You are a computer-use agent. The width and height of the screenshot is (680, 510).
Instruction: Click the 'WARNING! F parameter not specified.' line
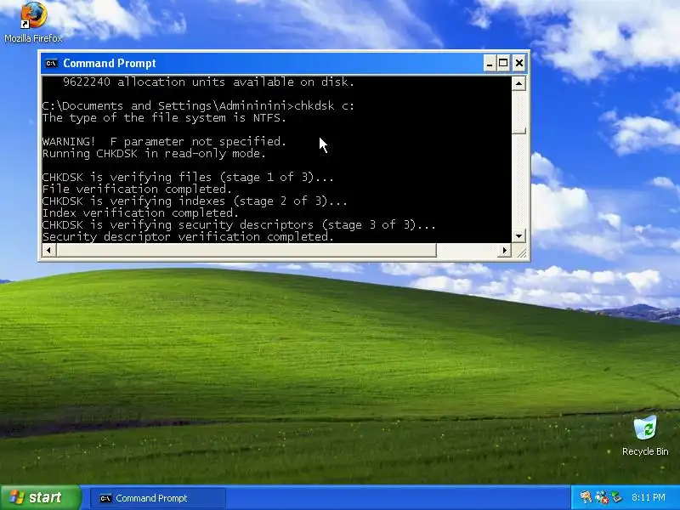(x=164, y=141)
